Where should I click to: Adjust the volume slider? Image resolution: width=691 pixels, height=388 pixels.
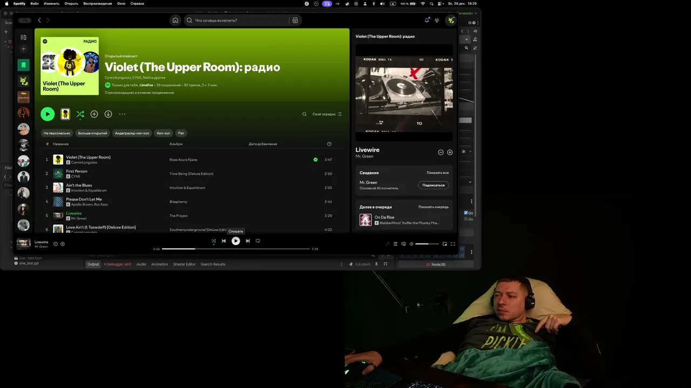(427, 244)
